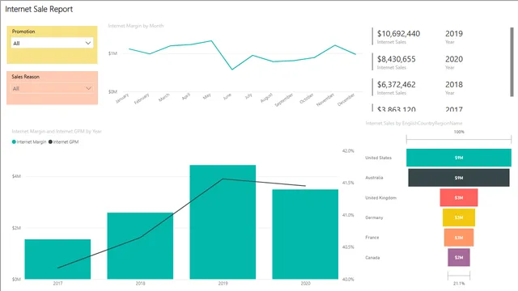Click the Sales Reason dropdown chevron arrow
Image resolution: width=518 pixels, height=291 pixels.
(x=88, y=88)
